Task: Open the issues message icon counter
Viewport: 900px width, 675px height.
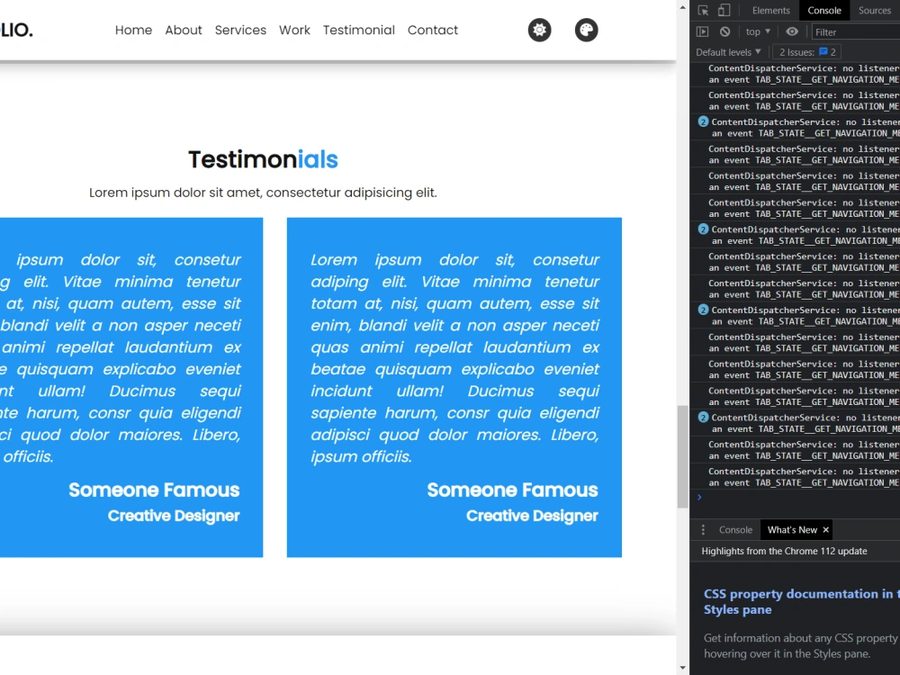Action: 827,52
